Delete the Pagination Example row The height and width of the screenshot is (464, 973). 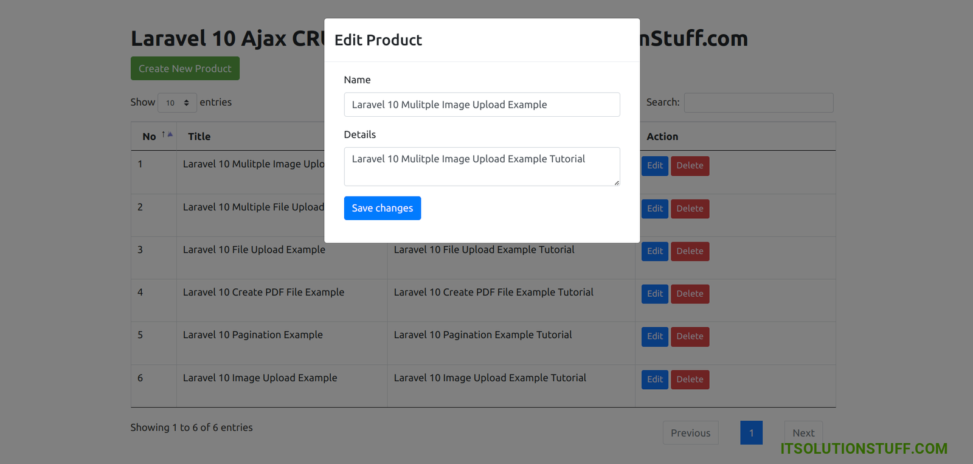[690, 336]
